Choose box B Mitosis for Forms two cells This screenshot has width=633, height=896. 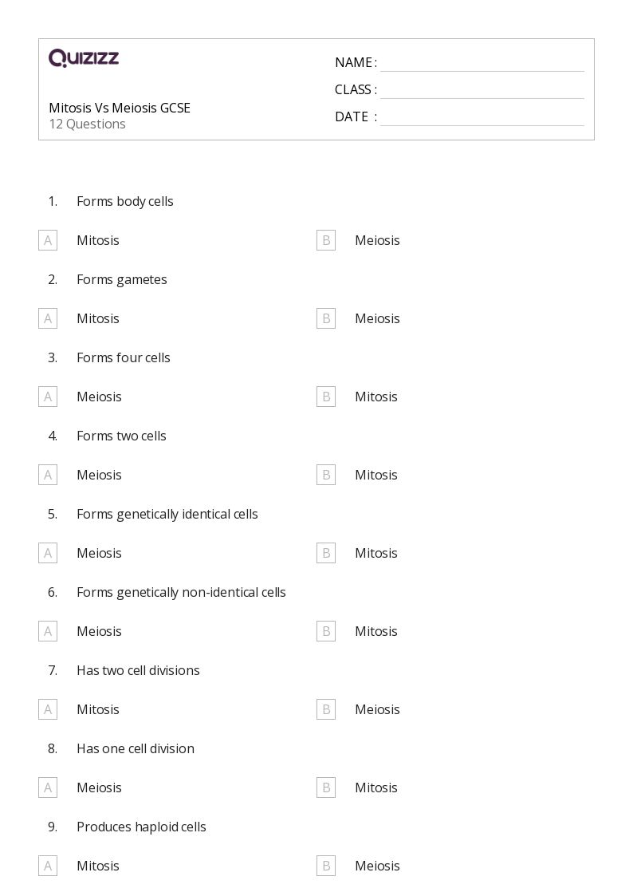click(x=326, y=475)
